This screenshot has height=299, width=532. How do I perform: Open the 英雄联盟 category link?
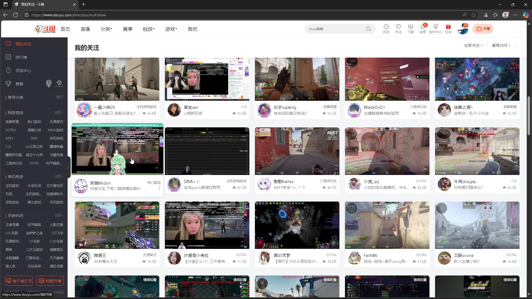tap(12, 122)
